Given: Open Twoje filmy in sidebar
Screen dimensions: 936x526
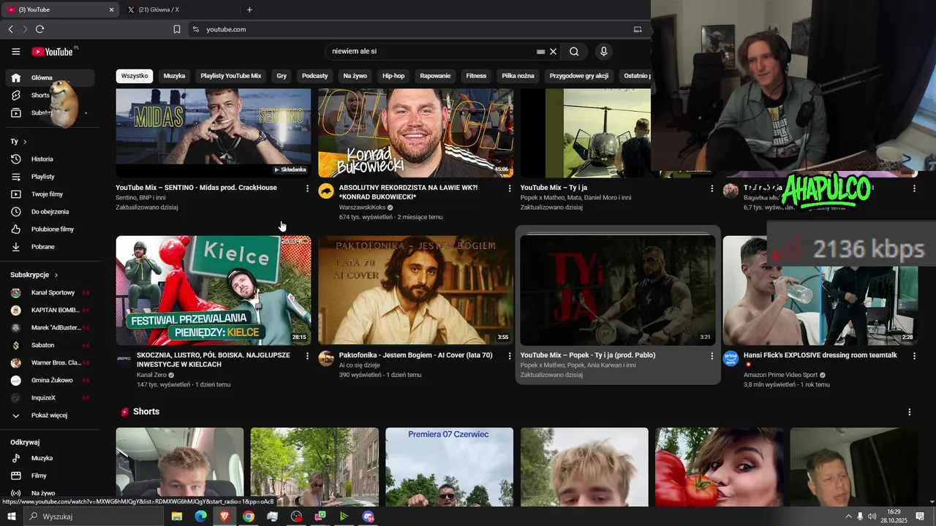Looking at the screenshot, I should click(50, 194).
